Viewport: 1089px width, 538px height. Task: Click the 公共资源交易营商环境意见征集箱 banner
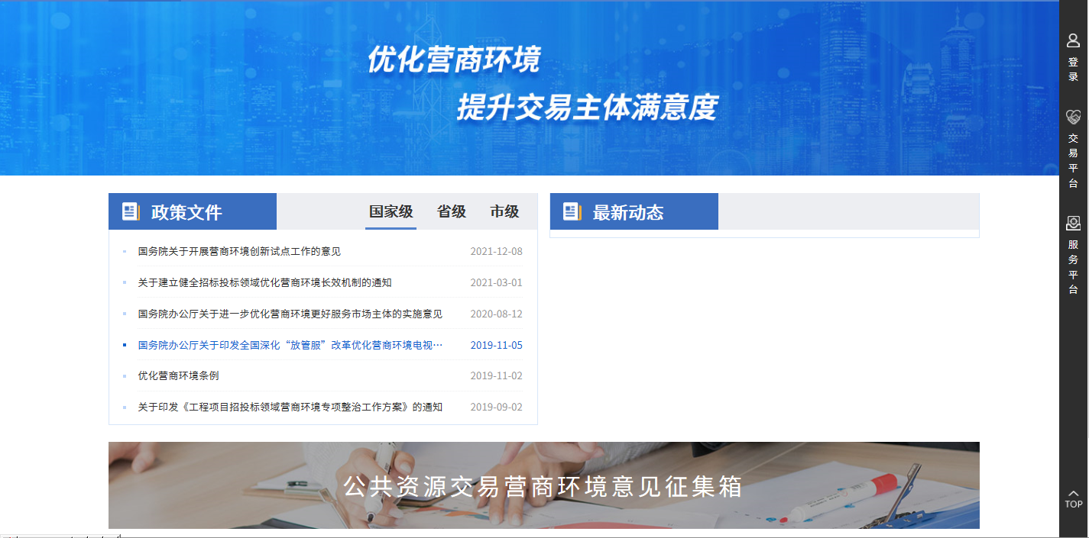(543, 486)
